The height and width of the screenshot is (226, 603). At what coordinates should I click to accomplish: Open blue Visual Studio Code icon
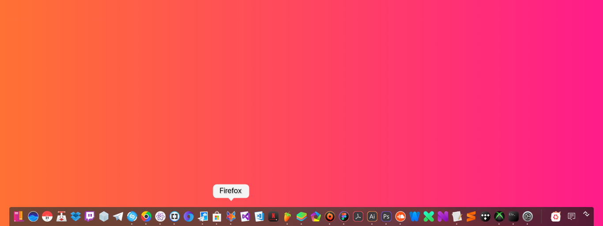pyautogui.click(x=259, y=216)
